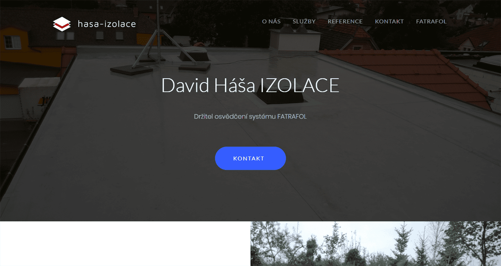
Task: Navigate to the FATRAFOL page
Action: coord(431,22)
